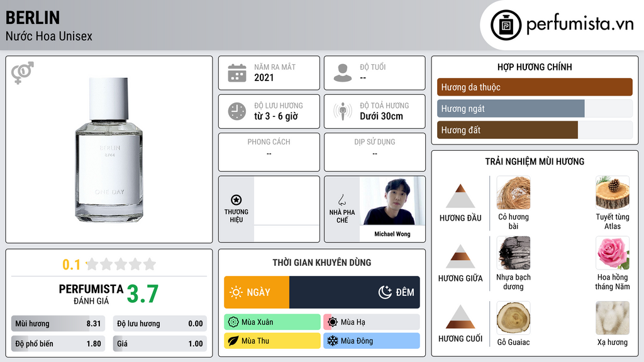The height and width of the screenshot is (362, 644).
Task: Select the Mùa Đông season label
Action: pyautogui.click(x=357, y=341)
